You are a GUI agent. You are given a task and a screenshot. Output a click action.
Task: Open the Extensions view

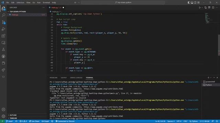click(3, 36)
